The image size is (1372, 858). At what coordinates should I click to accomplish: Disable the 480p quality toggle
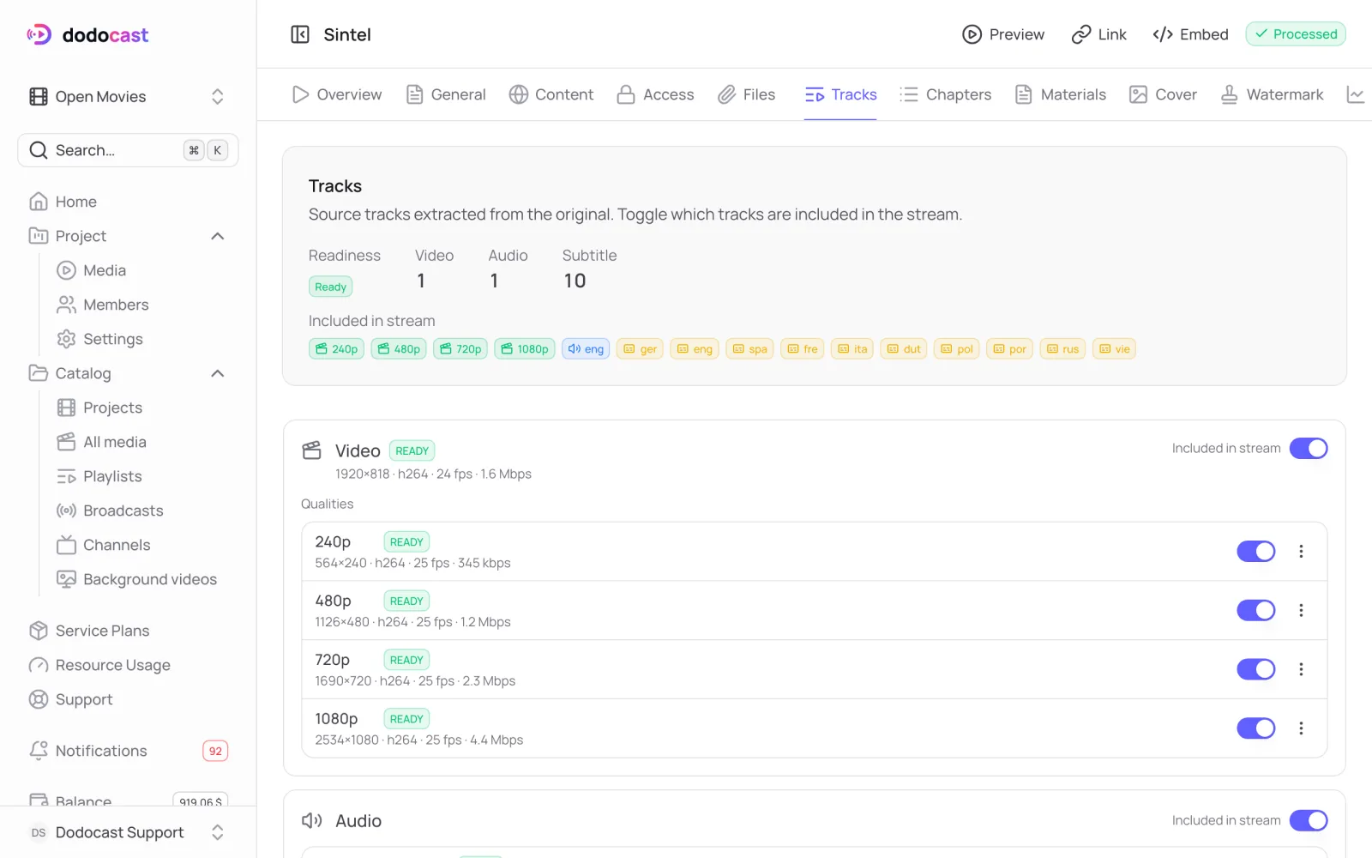(1256, 610)
